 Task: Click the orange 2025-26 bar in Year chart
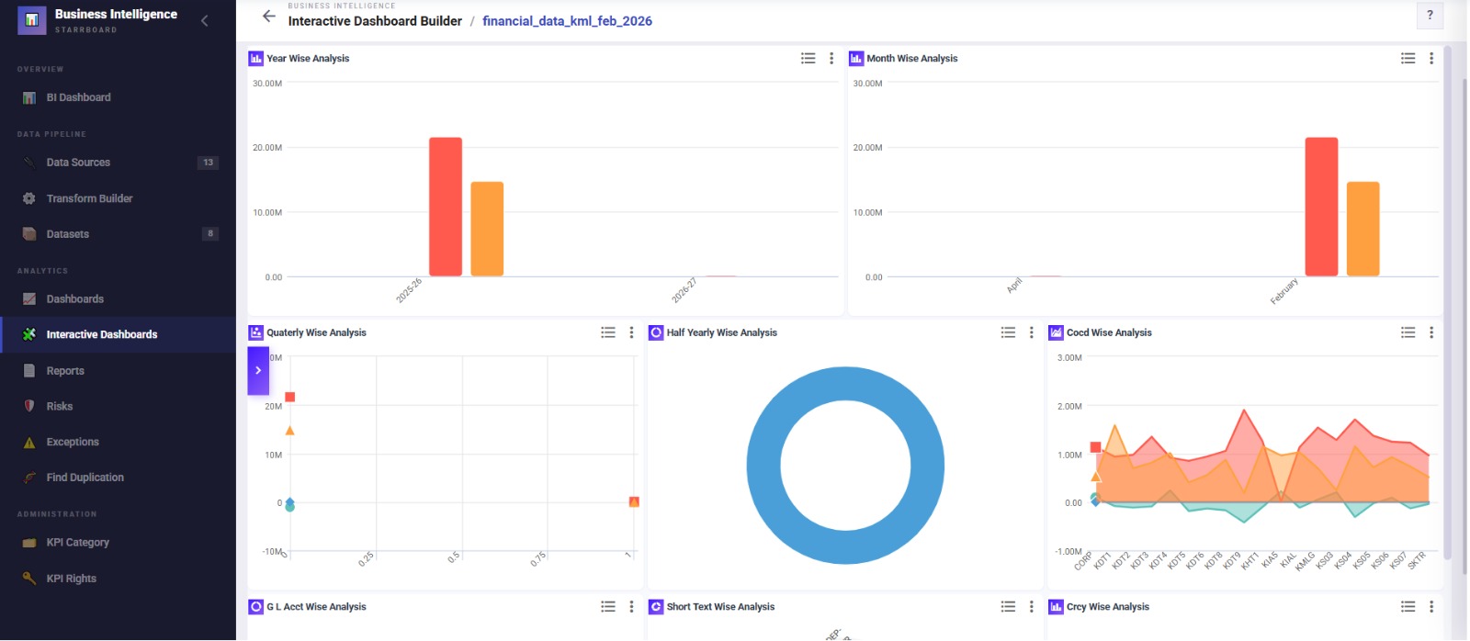(487, 229)
